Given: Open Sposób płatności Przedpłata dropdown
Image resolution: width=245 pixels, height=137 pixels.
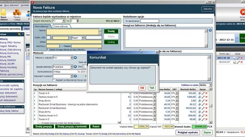Looking at the screenshot, I should click(72, 67).
